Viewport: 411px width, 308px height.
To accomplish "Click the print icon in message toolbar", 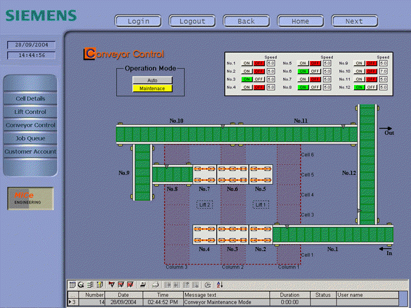I will [x=155, y=285].
